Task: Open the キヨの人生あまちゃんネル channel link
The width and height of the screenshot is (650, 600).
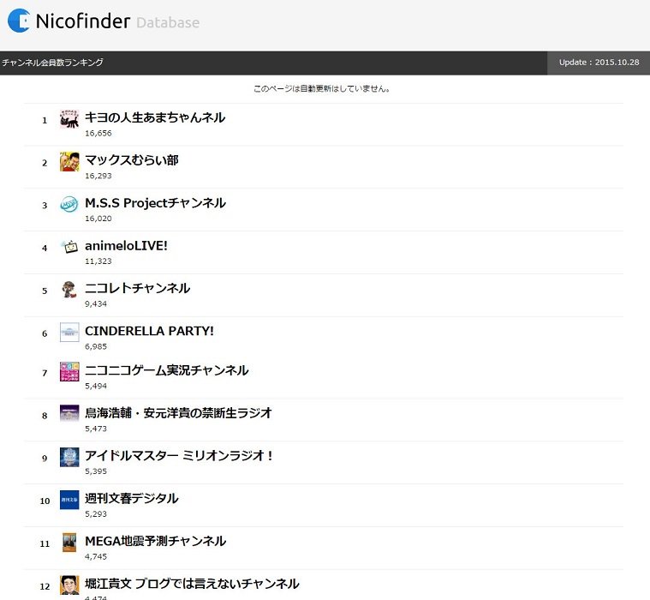Action: tap(155, 117)
